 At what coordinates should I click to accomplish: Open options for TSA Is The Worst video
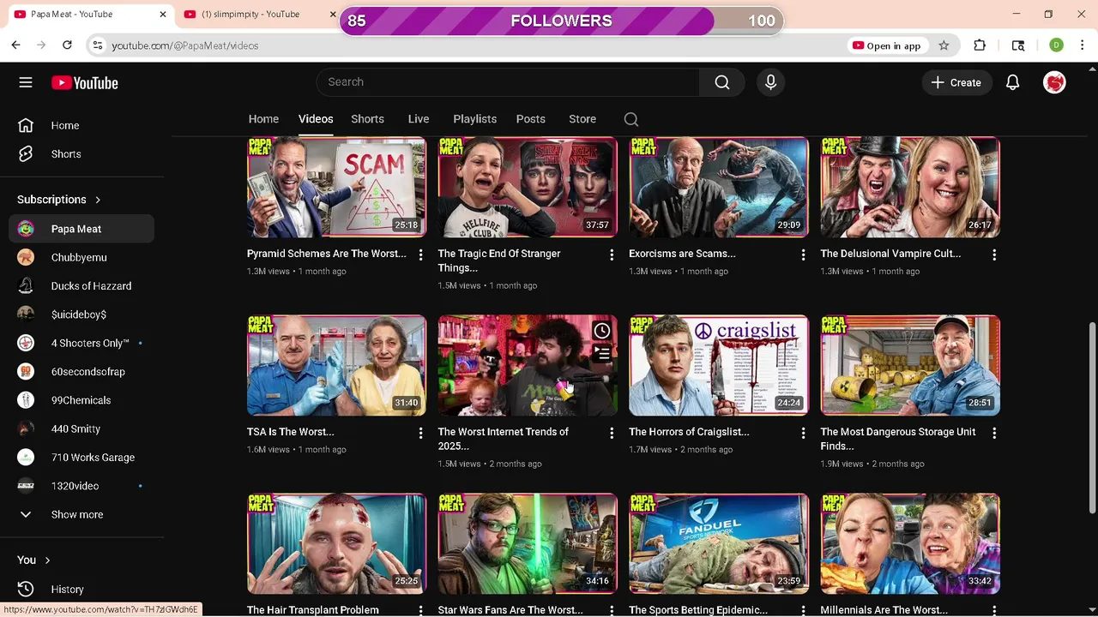420,433
